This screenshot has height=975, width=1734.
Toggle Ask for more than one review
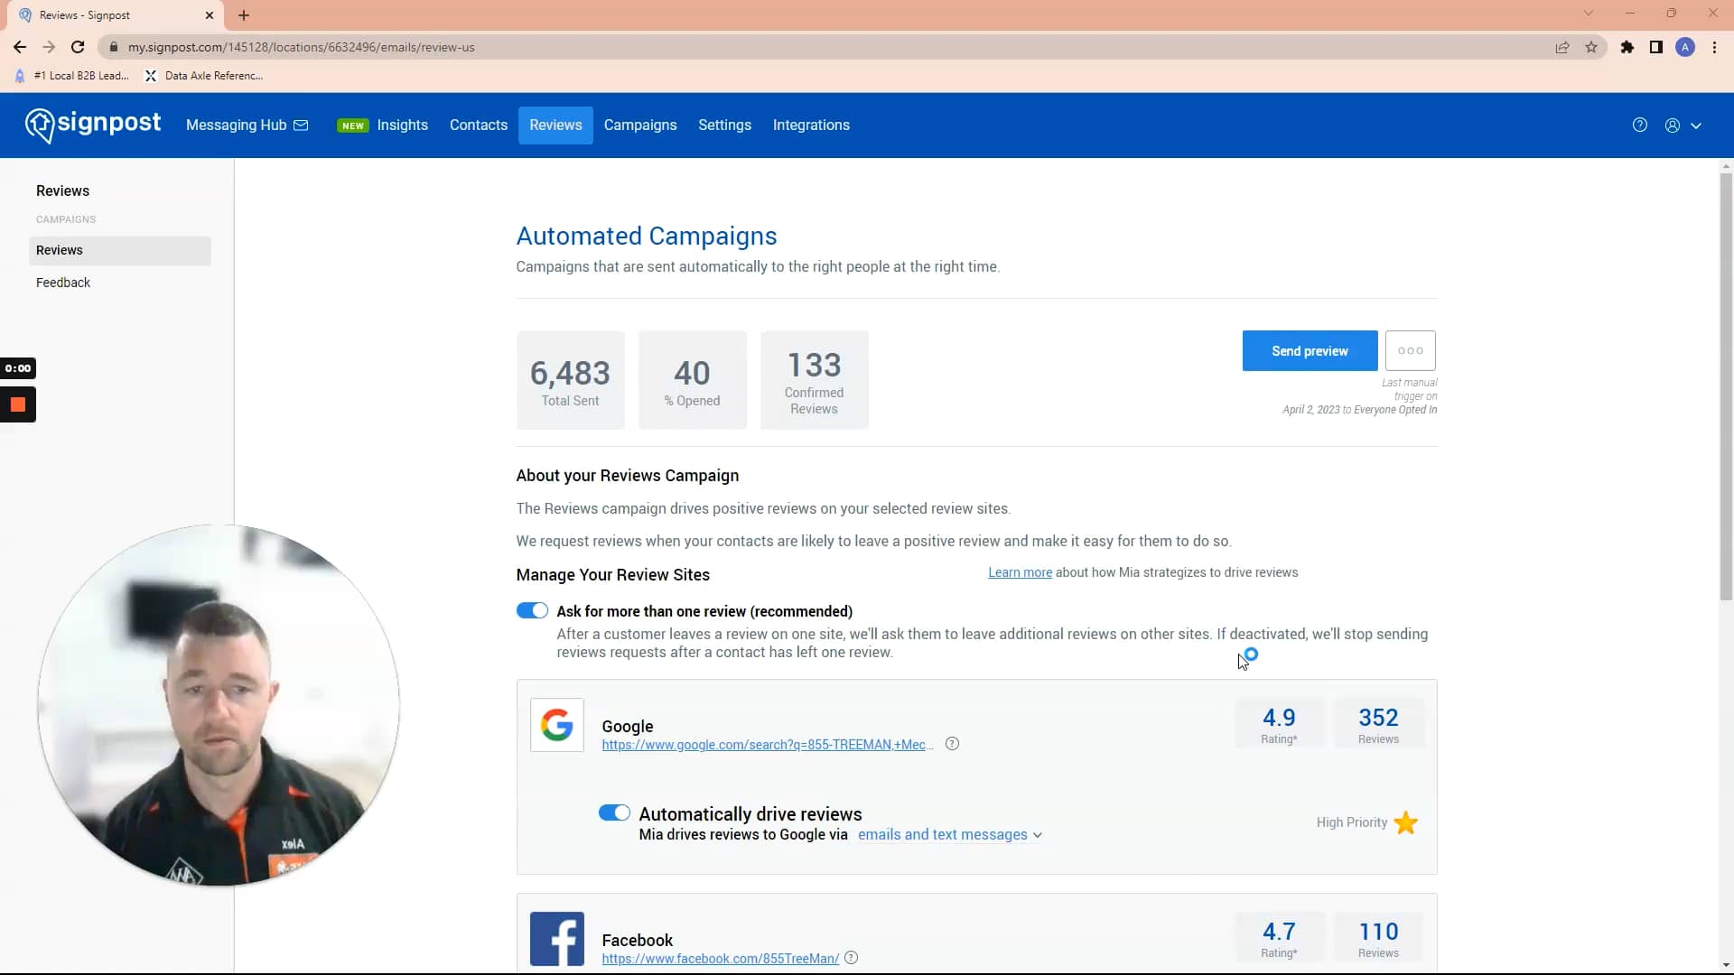532,610
